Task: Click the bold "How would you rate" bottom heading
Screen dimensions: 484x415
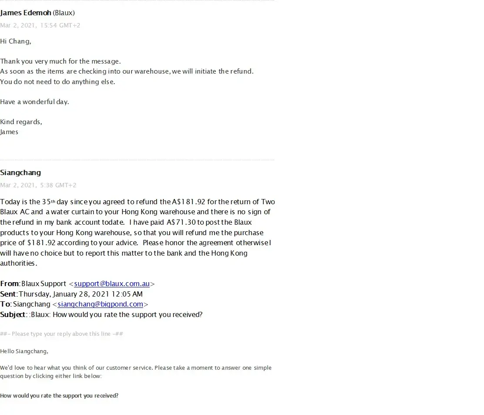Action: click(x=59, y=396)
